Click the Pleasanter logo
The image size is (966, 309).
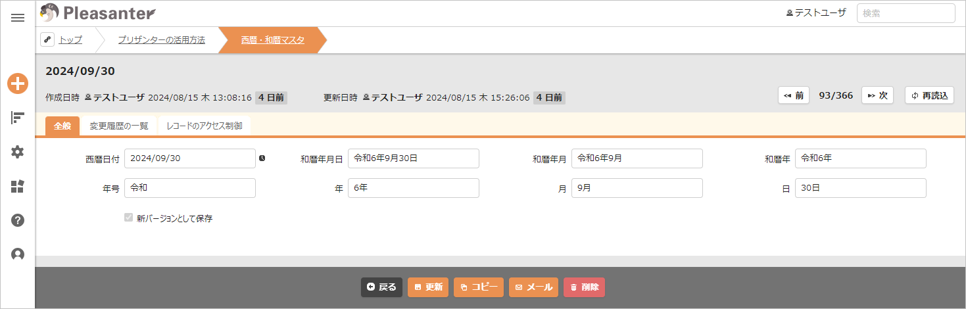pyautogui.click(x=97, y=12)
